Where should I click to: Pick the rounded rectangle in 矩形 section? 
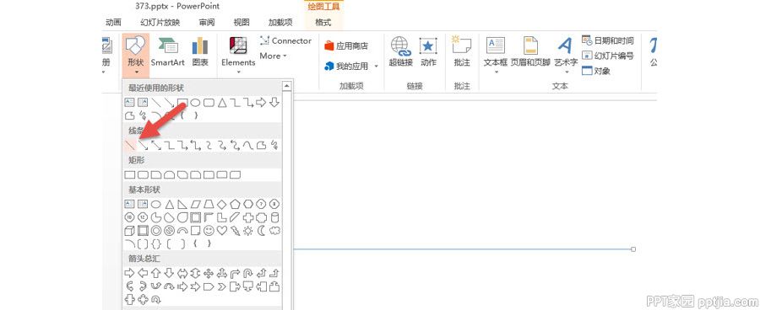143,174
